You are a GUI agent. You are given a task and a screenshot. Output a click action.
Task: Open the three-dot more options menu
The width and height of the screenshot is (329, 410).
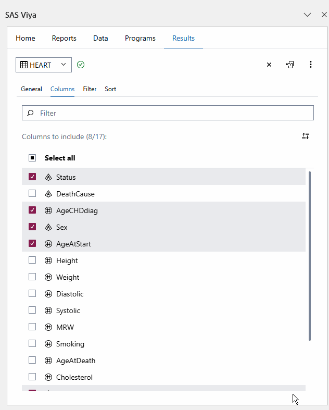coord(311,65)
